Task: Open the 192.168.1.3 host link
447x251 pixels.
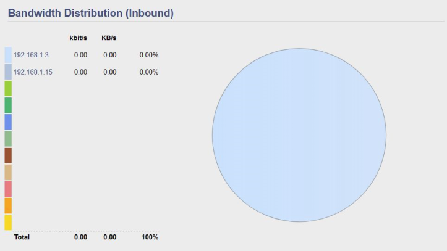Action: (x=31, y=55)
